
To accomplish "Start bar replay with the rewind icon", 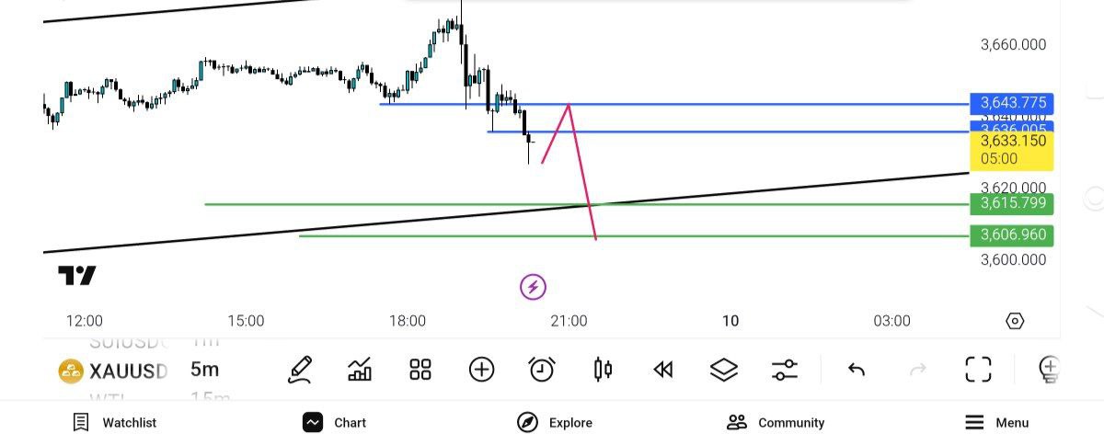I will pos(662,370).
